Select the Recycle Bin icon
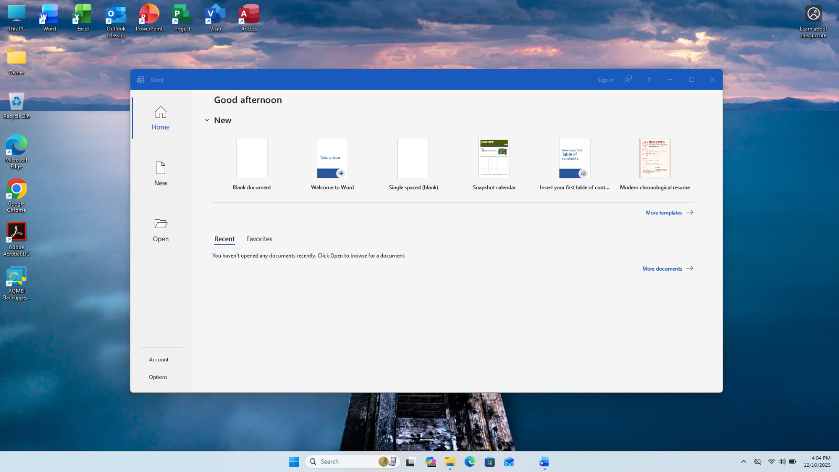The height and width of the screenshot is (472, 839). coord(16,105)
